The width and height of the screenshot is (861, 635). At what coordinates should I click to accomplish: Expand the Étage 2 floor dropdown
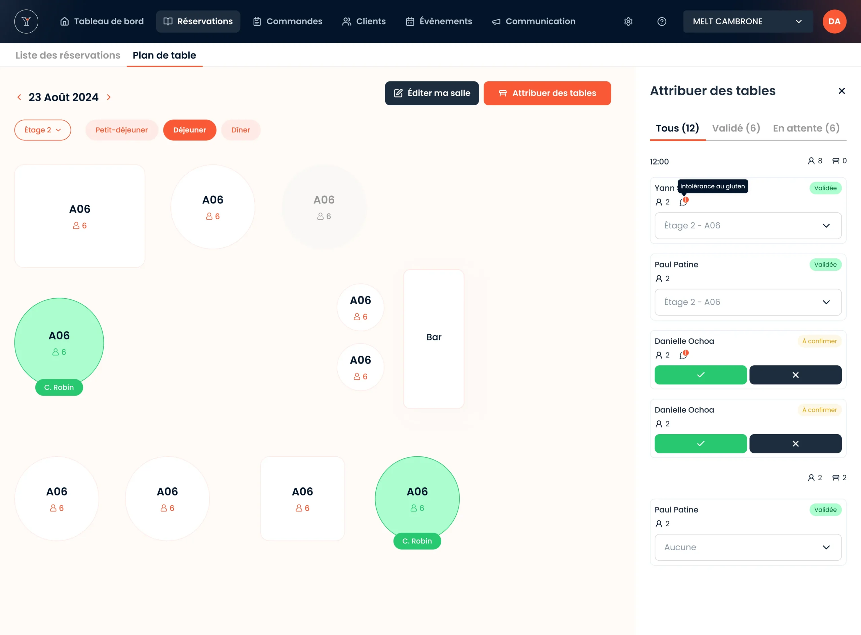tap(43, 130)
